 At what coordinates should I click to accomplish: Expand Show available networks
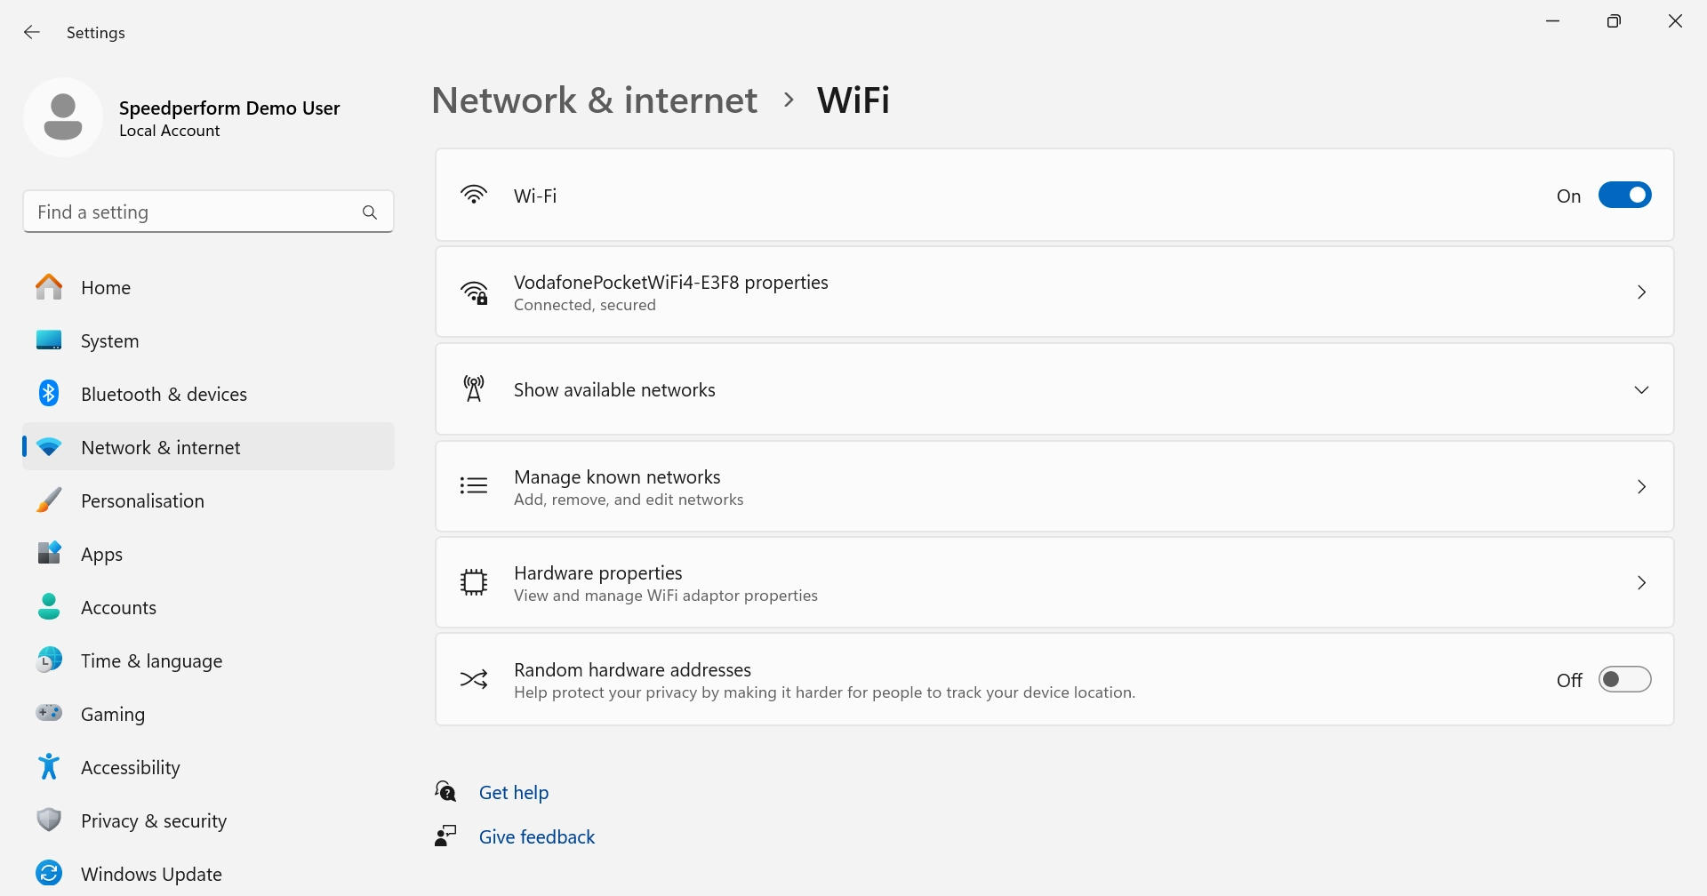[x=1642, y=388]
